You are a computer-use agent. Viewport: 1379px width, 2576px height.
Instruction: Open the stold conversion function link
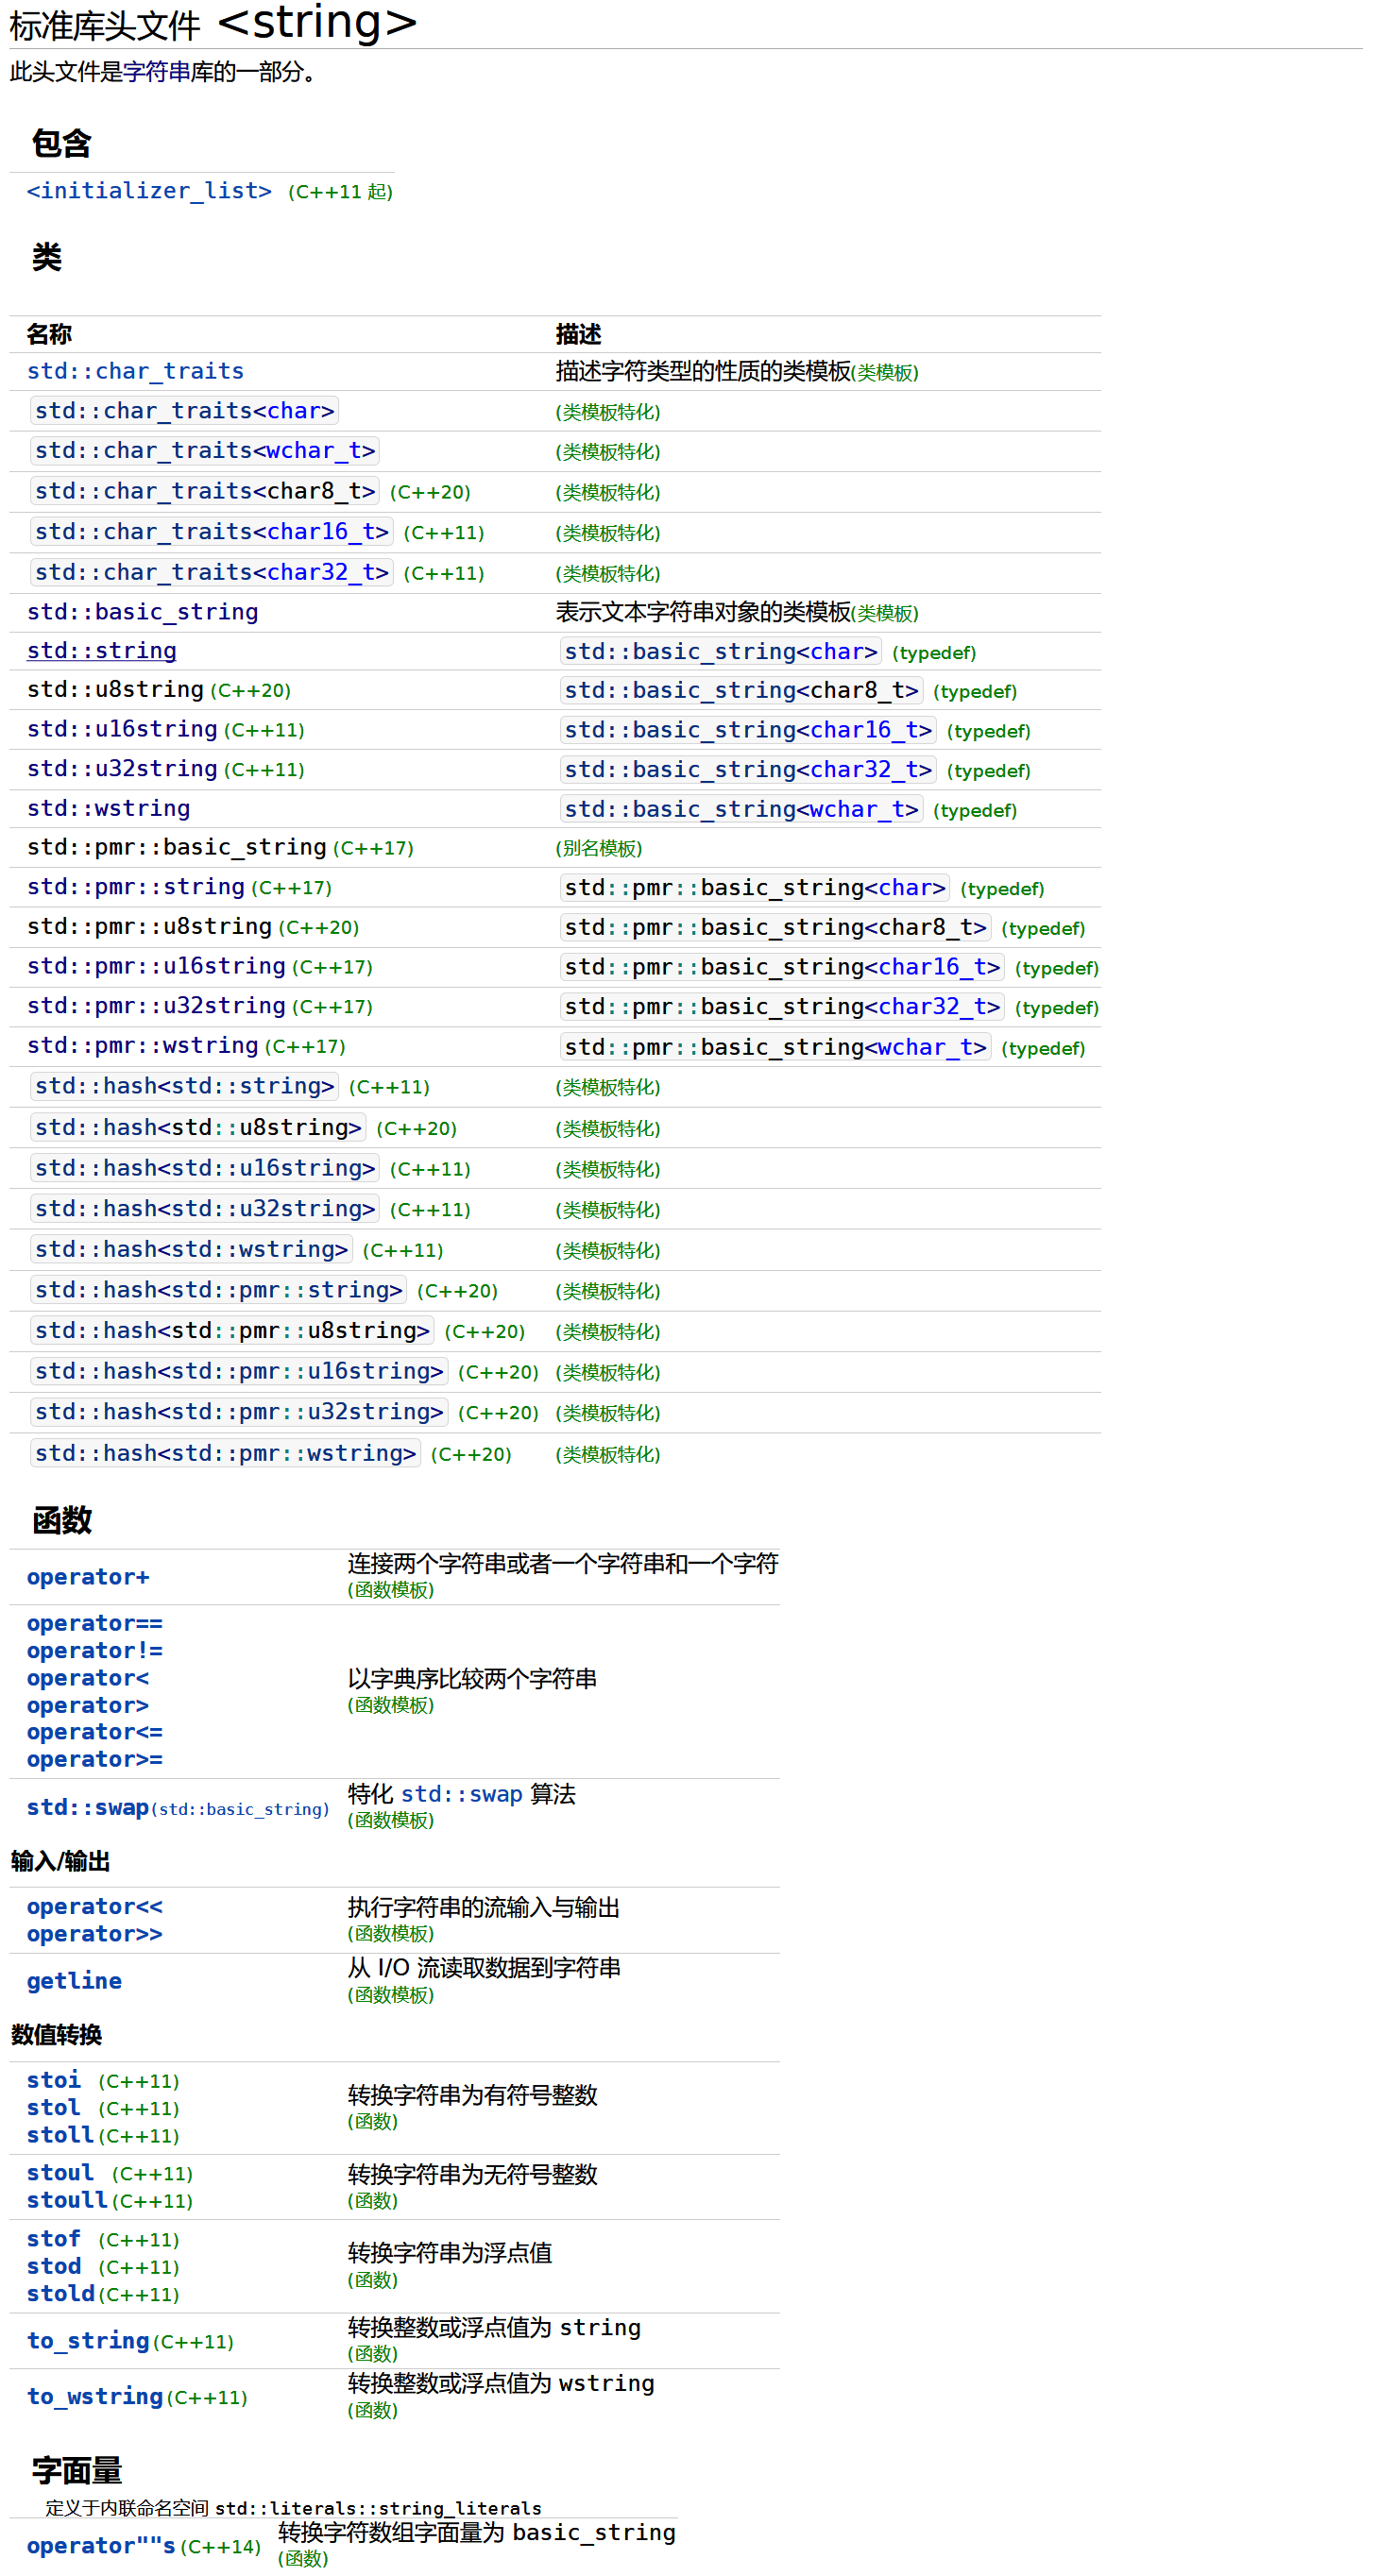click(x=61, y=2293)
